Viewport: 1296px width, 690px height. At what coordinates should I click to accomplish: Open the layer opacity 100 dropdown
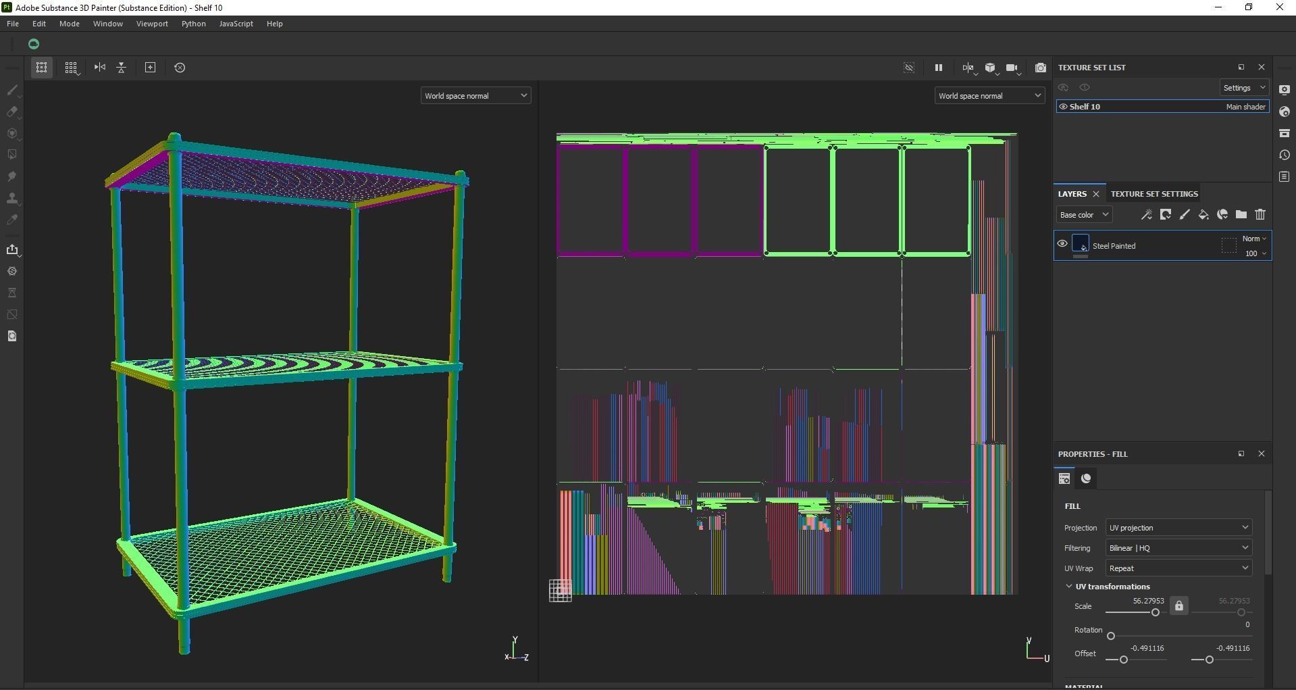click(1255, 253)
